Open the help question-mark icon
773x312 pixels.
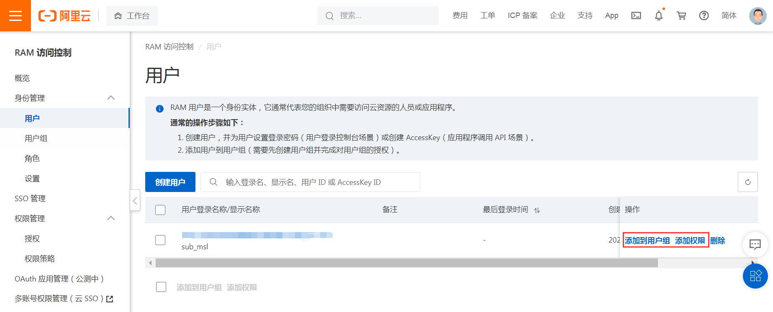[x=704, y=15]
